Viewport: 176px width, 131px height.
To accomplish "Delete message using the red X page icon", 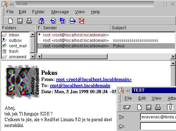I will (x=81, y=21).
